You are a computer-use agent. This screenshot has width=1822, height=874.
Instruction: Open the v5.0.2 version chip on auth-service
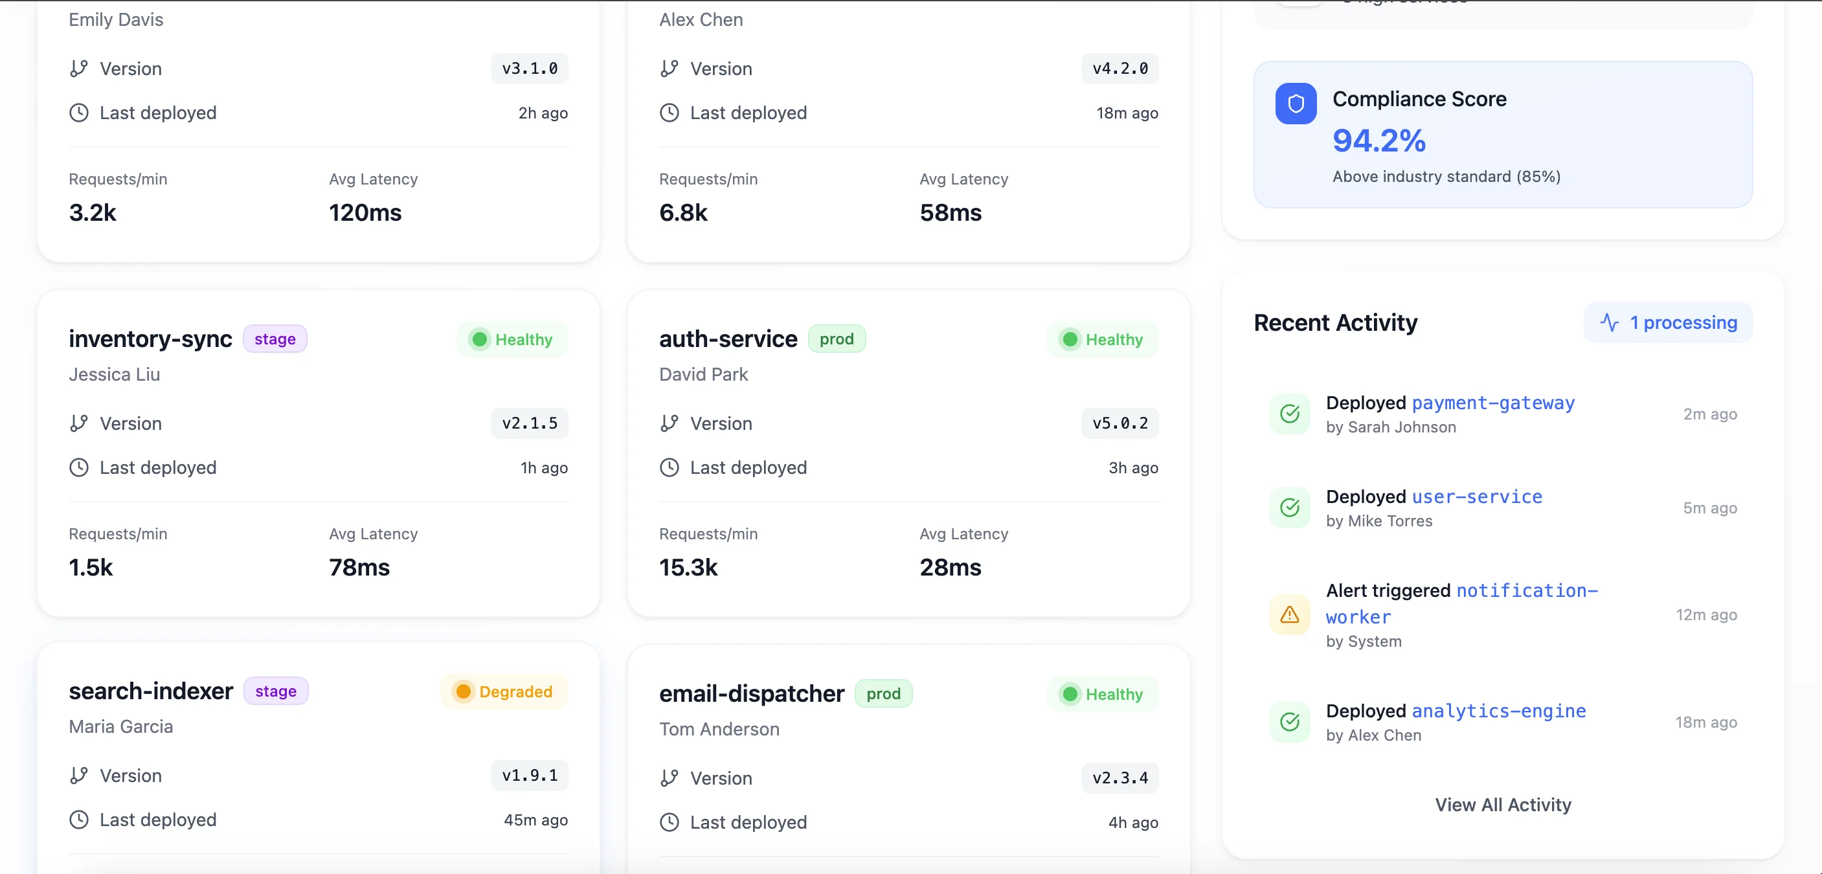[x=1118, y=423]
